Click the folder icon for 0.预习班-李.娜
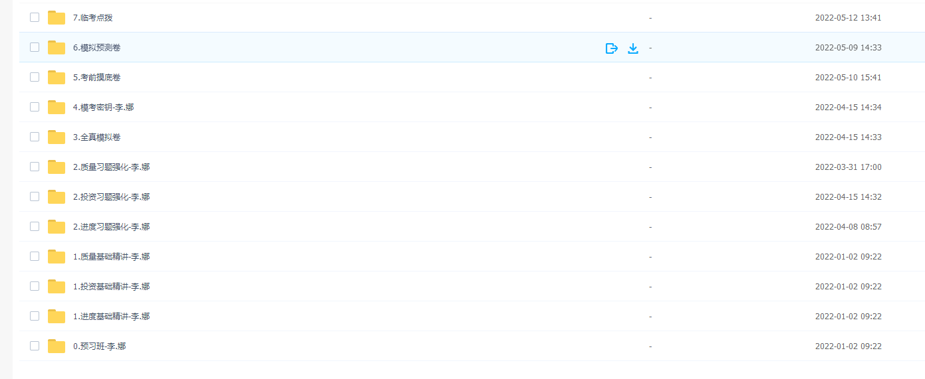 [57, 346]
